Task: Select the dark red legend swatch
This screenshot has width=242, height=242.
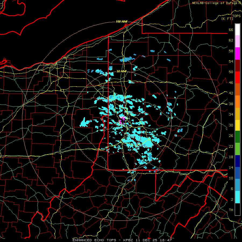Action: coord(237,65)
